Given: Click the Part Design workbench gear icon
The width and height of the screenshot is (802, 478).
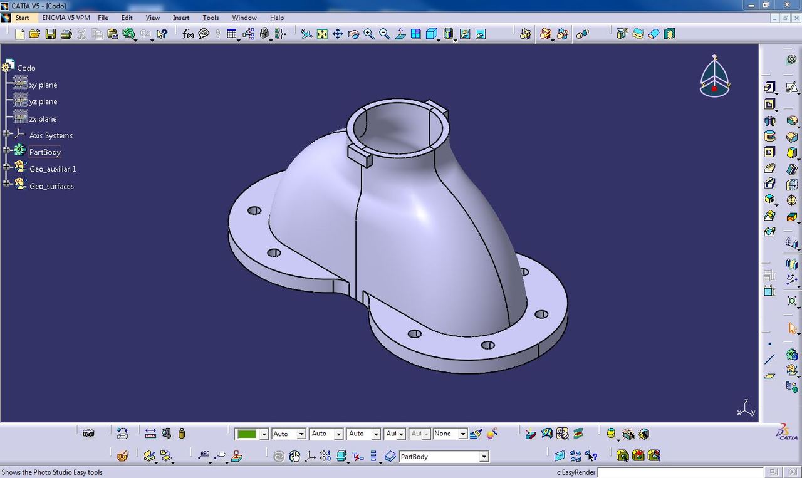Looking at the screenshot, I should 792,59.
